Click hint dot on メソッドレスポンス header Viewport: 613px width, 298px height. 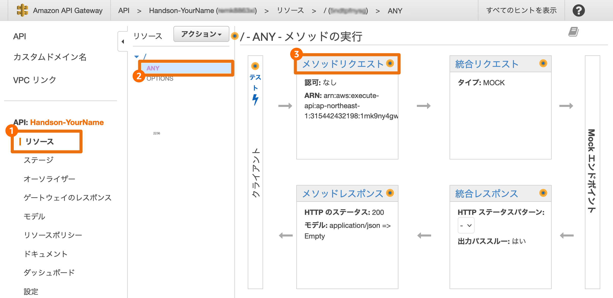[x=390, y=193]
